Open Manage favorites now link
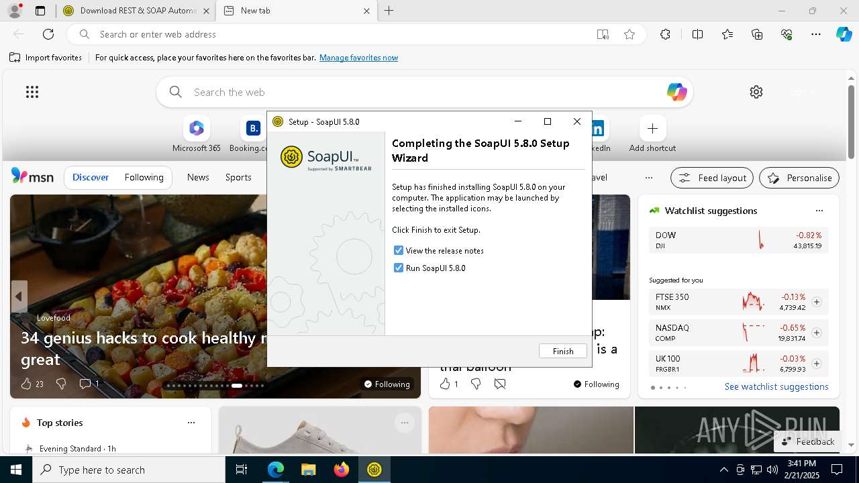This screenshot has height=483, width=859. pyautogui.click(x=358, y=58)
